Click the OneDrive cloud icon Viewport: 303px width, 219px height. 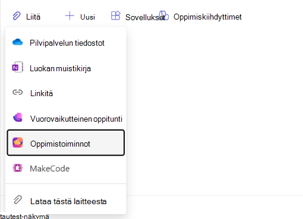18,42
